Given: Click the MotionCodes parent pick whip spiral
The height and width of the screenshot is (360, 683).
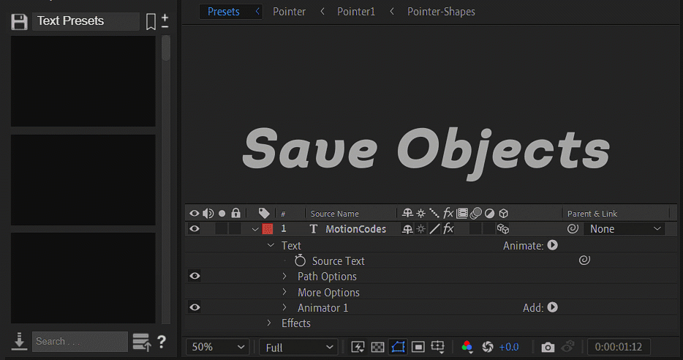Looking at the screenshot, I should (573, 229).
